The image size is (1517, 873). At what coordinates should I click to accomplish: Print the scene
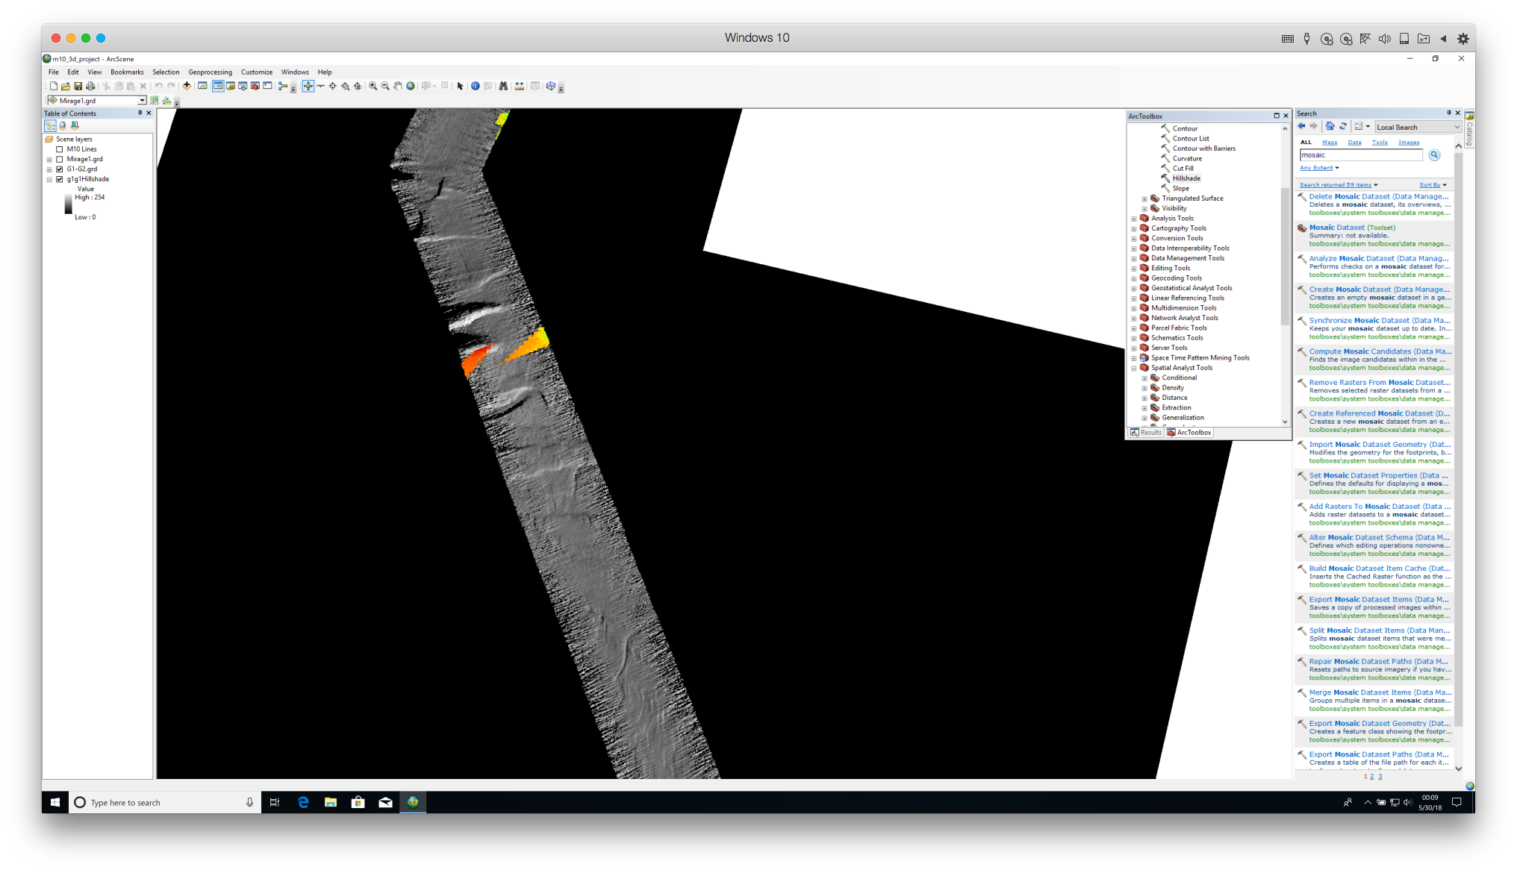point(90,87)
